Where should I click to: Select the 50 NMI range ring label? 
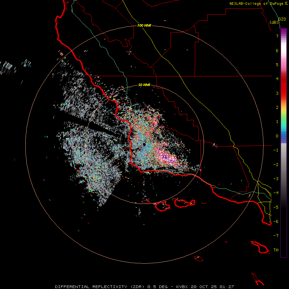(144, 85)
